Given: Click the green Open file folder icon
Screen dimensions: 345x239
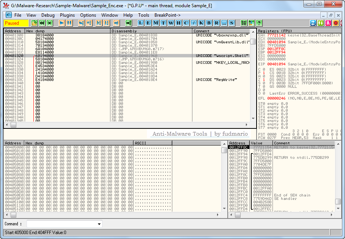Looking at the screenshot, I should [34, 23].
